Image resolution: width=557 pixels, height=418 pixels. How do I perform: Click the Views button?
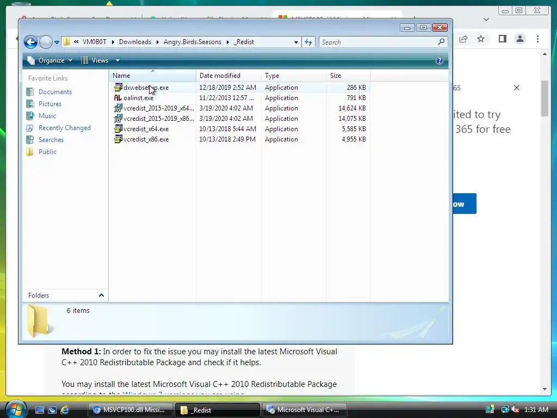tap(95, 60)
